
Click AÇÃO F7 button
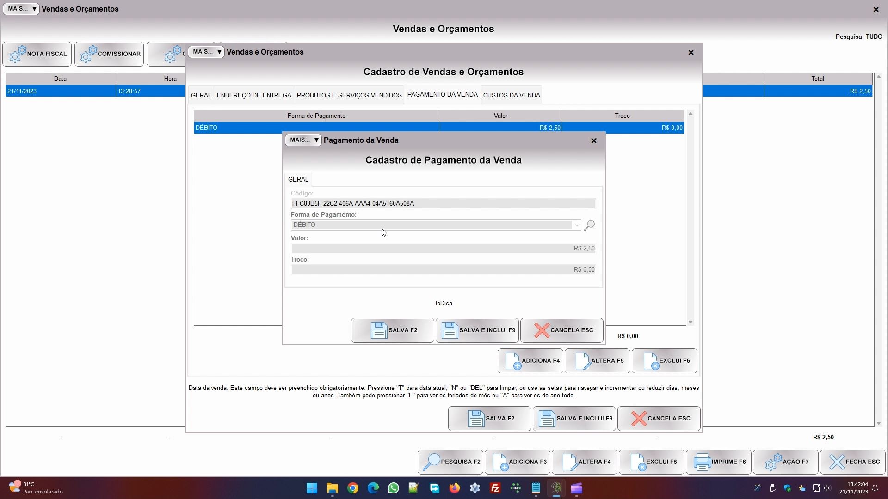[786, 462]
